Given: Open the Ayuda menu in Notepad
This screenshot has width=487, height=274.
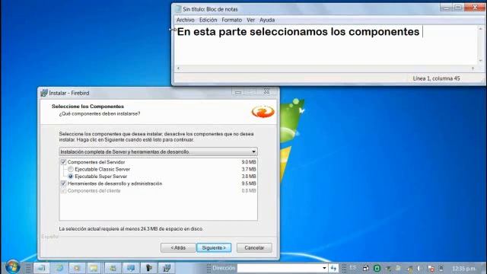Looking at the screenshot, I should pos(267,20).
